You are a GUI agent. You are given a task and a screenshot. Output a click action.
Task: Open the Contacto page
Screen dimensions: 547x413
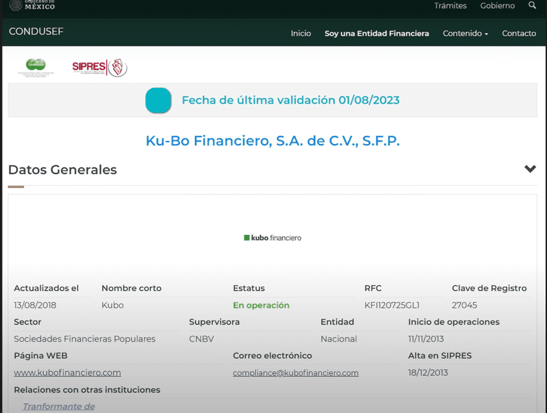click(519, 33)
